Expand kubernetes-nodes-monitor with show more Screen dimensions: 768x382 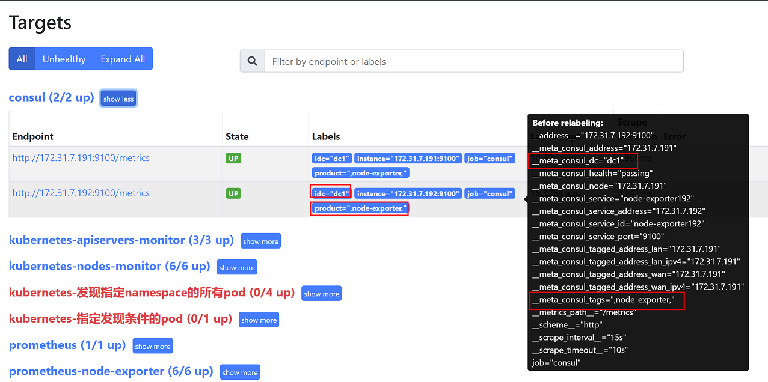(237, 268)
